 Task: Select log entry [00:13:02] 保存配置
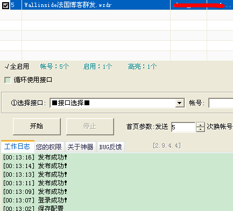[x=33, y=208]
